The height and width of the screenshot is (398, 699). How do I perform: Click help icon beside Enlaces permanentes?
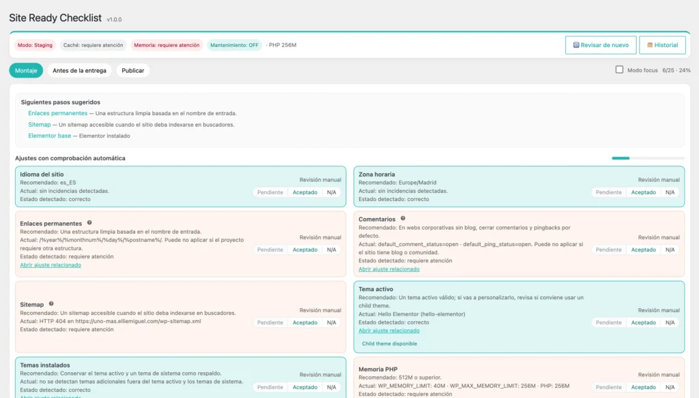(89, 223)
